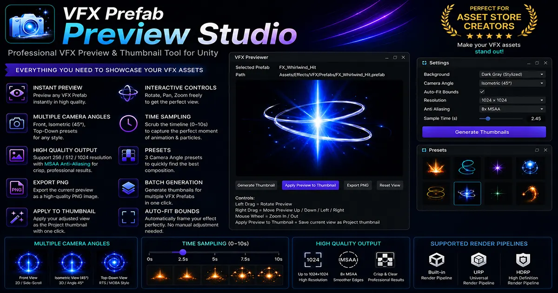Minimize the Settings panel
Viewport: 558px width, 293px height.
point(529,63)
